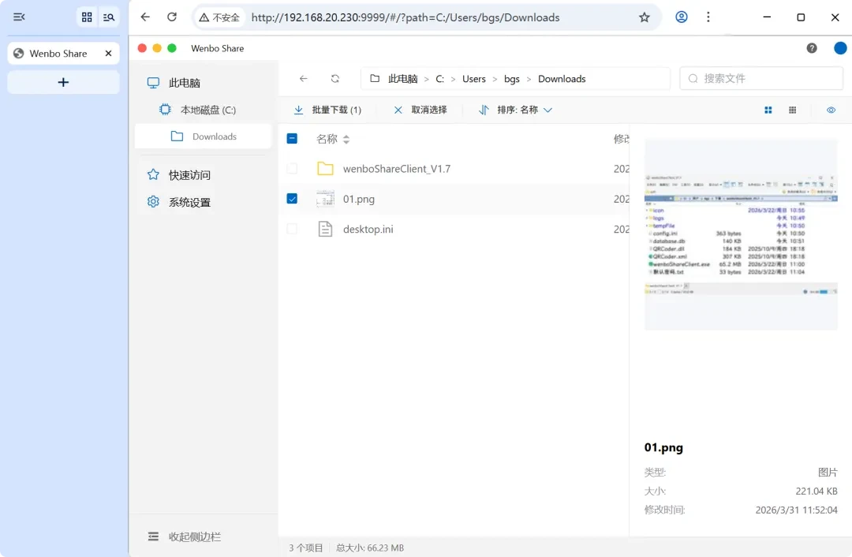Viewport: 852px width, 557px height.
Task: Open the 排序: 名称 sort dropdown
Action: pos(516,110)
